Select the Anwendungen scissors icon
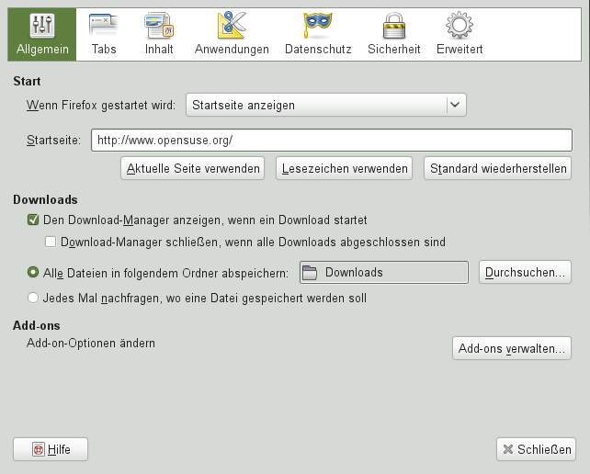The width and height of the screenshot is (590, 474). [x=232, y=26]
